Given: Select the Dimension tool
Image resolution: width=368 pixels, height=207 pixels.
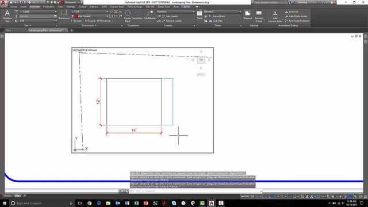Looking at the screenshot, I should pyautogui.click(x=64, y=14).
